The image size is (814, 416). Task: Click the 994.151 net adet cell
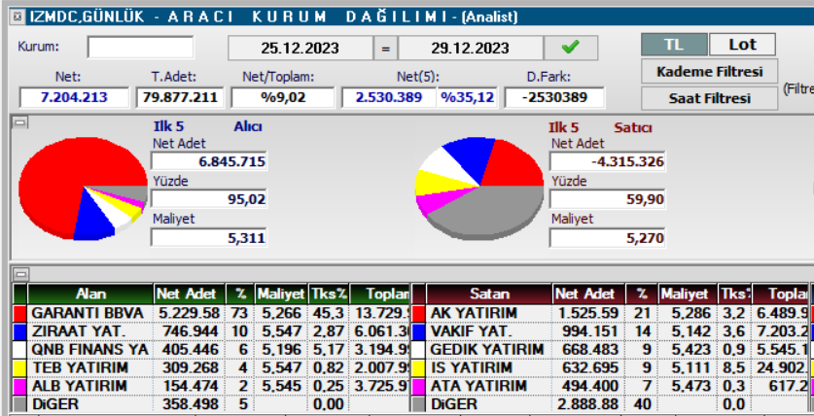pyautogui.click(x=588, y=331)
